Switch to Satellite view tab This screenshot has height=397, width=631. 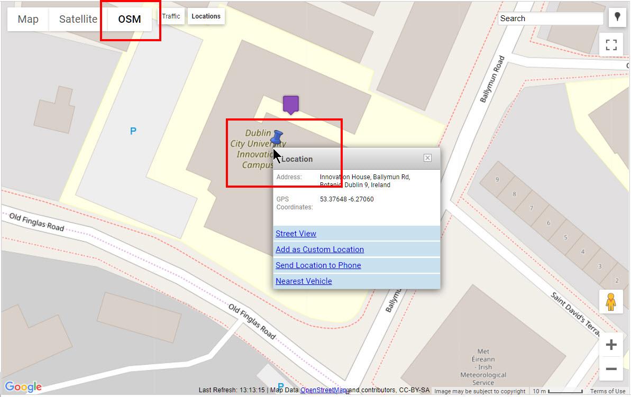tap(78, 19)
